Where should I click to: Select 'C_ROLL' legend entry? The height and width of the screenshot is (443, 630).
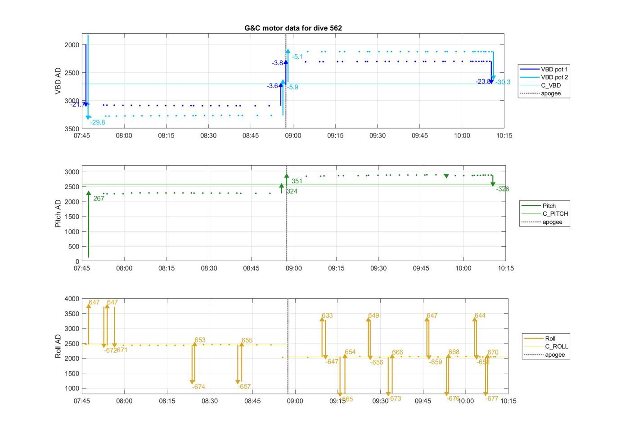point(546,346)
